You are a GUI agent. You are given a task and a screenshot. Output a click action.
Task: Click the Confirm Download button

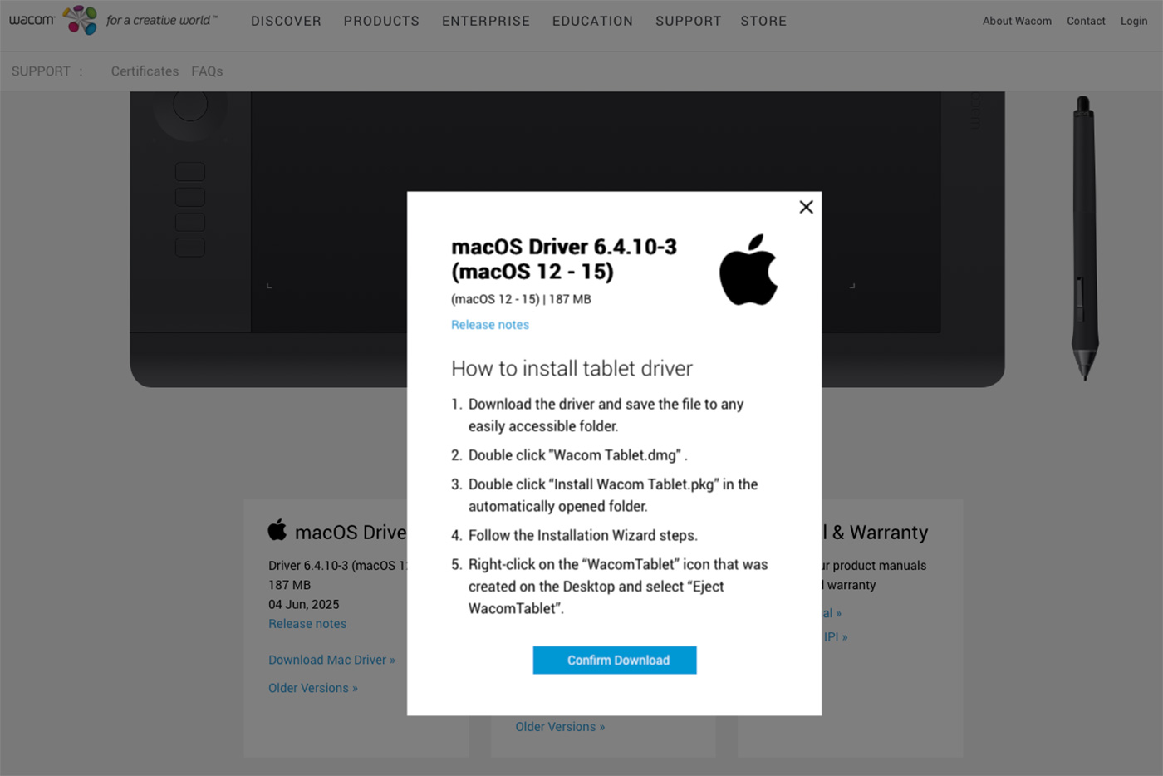click(x=615, y=660)
